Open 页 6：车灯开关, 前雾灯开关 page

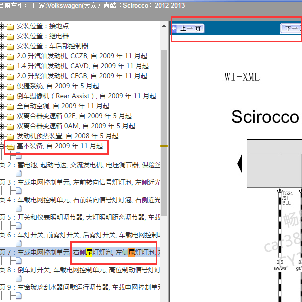pyautogui.click(x=80, y=235)
